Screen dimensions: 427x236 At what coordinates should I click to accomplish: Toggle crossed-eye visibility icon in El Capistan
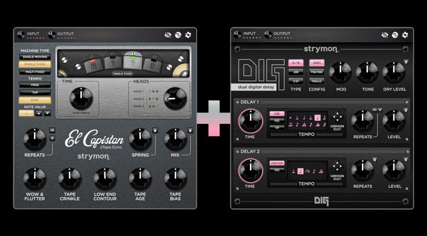click(x=168, y=35)
